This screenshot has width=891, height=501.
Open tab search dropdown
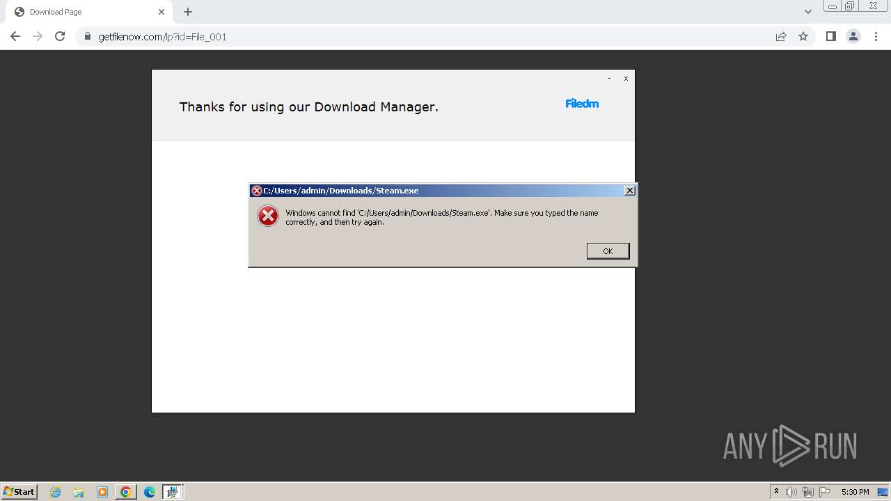point(807,12)
